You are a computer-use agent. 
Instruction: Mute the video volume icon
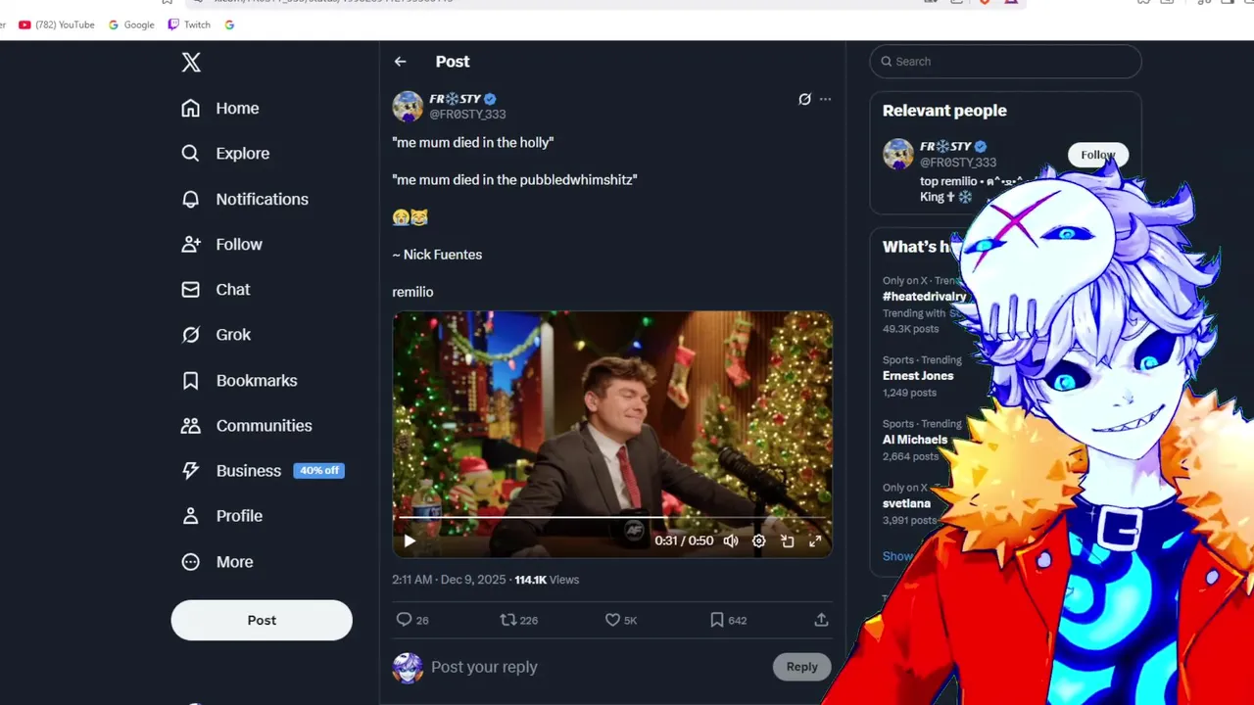point(731,540)
